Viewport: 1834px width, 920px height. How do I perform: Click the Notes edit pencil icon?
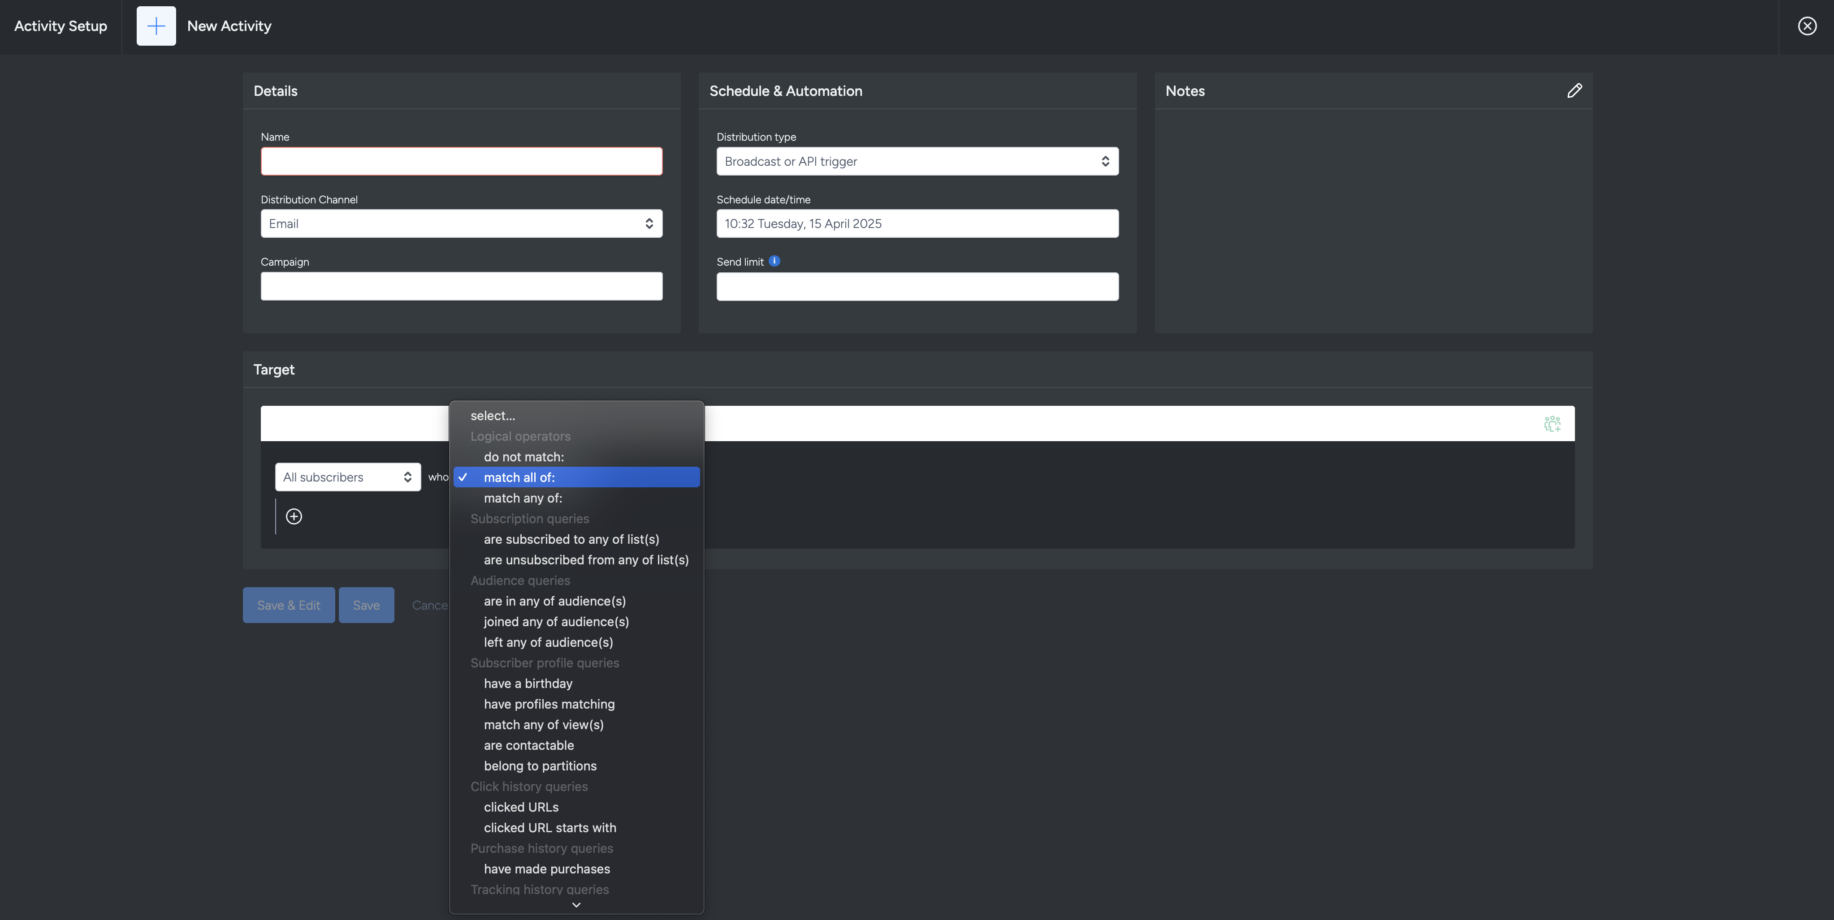[1574, 90]
